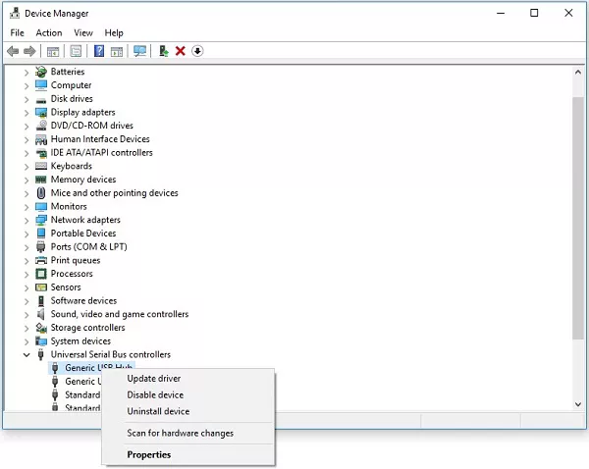Click the Mice and other pointing devices icon
Image resolution: width=589 pixels, height=469 pixels.
pos(41,193)
